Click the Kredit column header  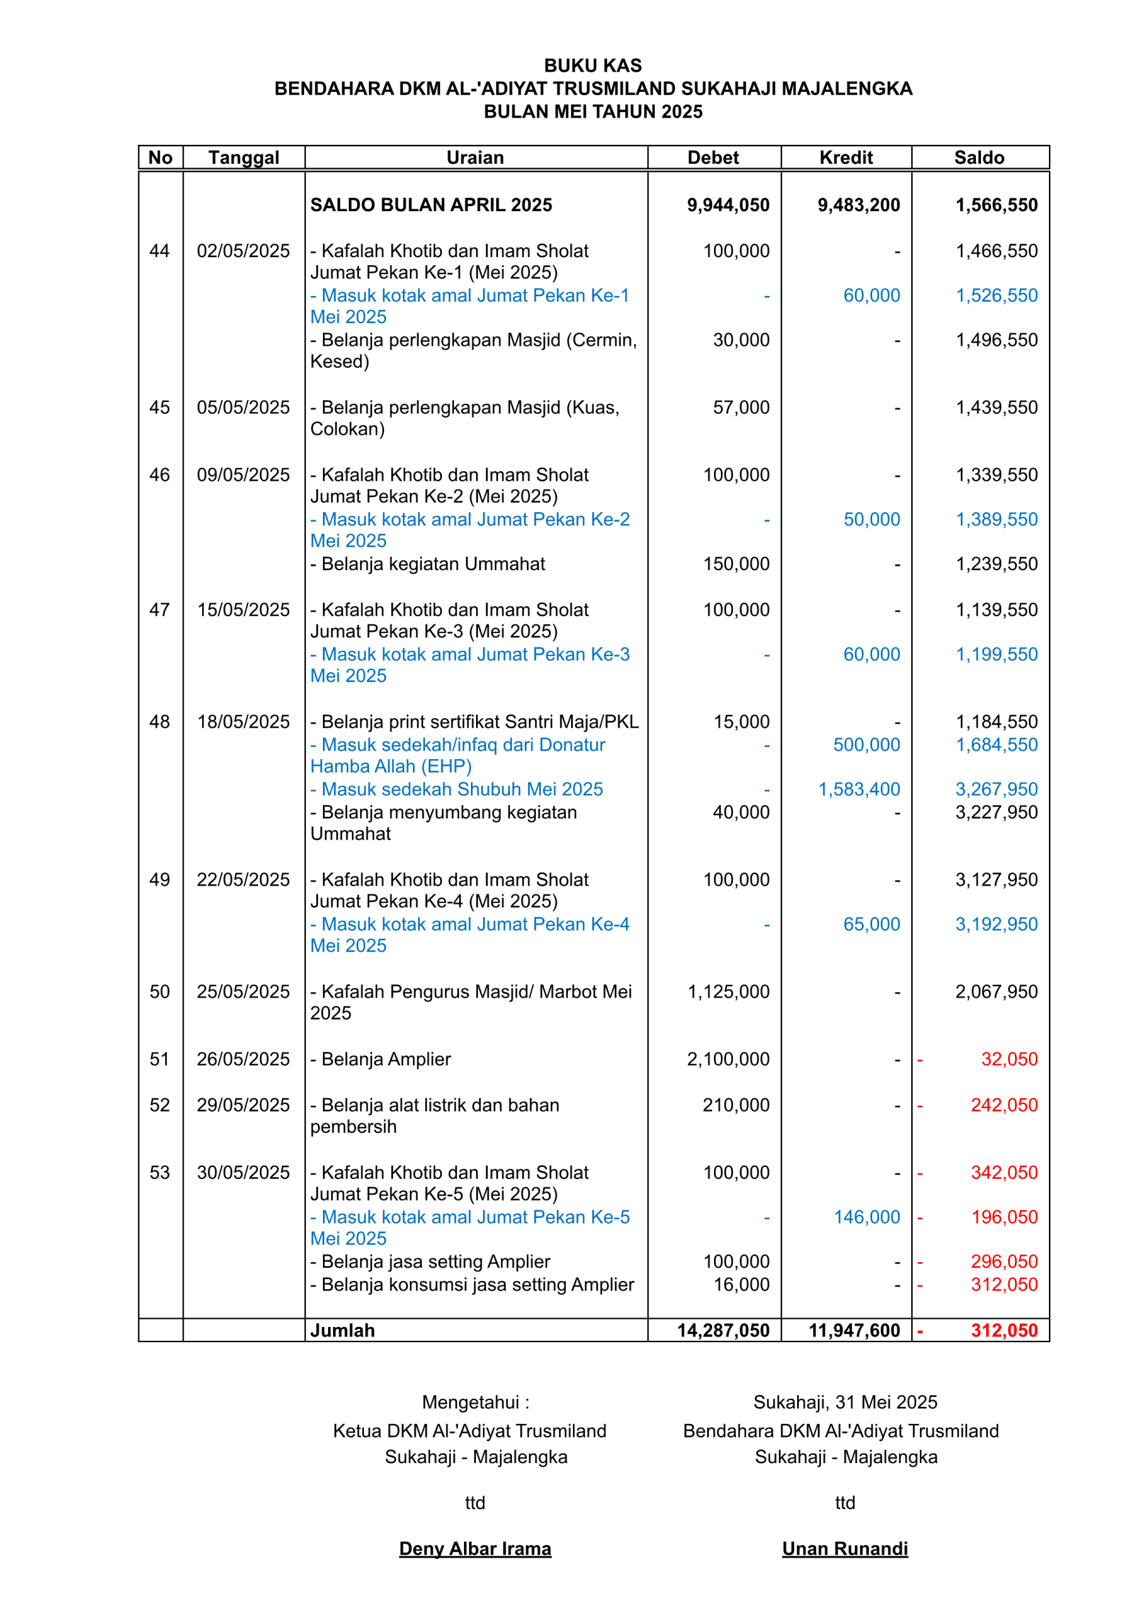(x=846, y=158)
